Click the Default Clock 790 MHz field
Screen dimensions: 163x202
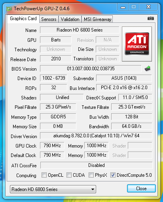click(x=52, y=155)
